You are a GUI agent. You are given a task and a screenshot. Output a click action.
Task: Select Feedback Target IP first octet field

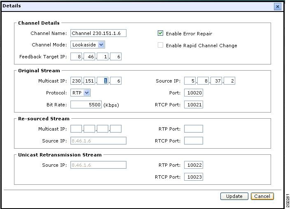76,57
